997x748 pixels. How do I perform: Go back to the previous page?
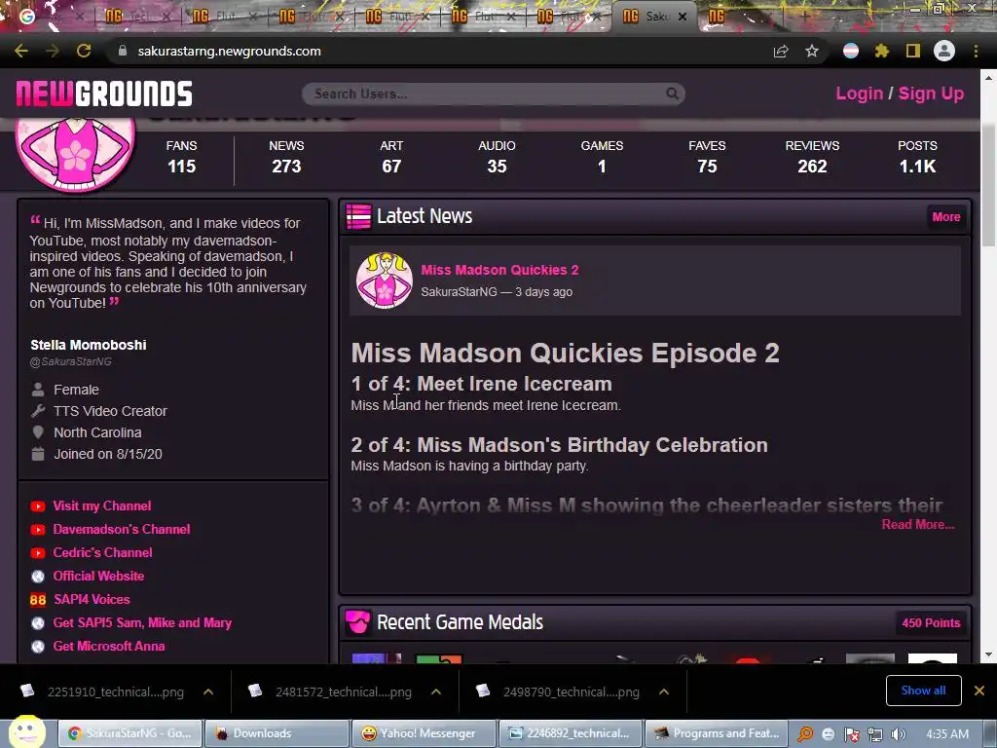(x=21, y=51)
